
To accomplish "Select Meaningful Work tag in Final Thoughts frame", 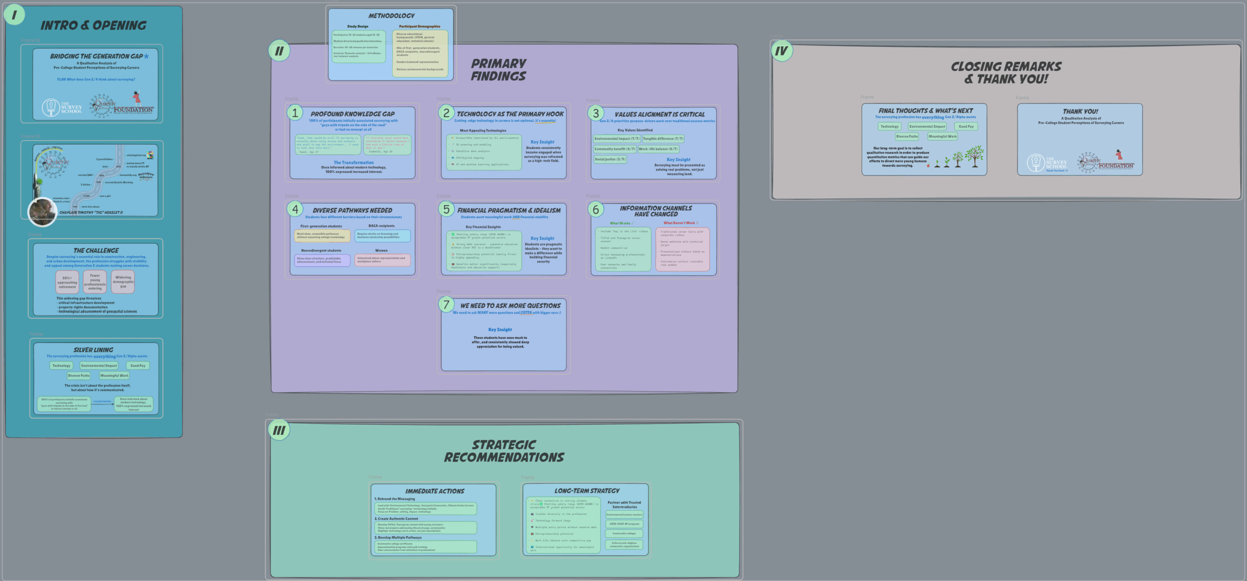I will point(943,137).
